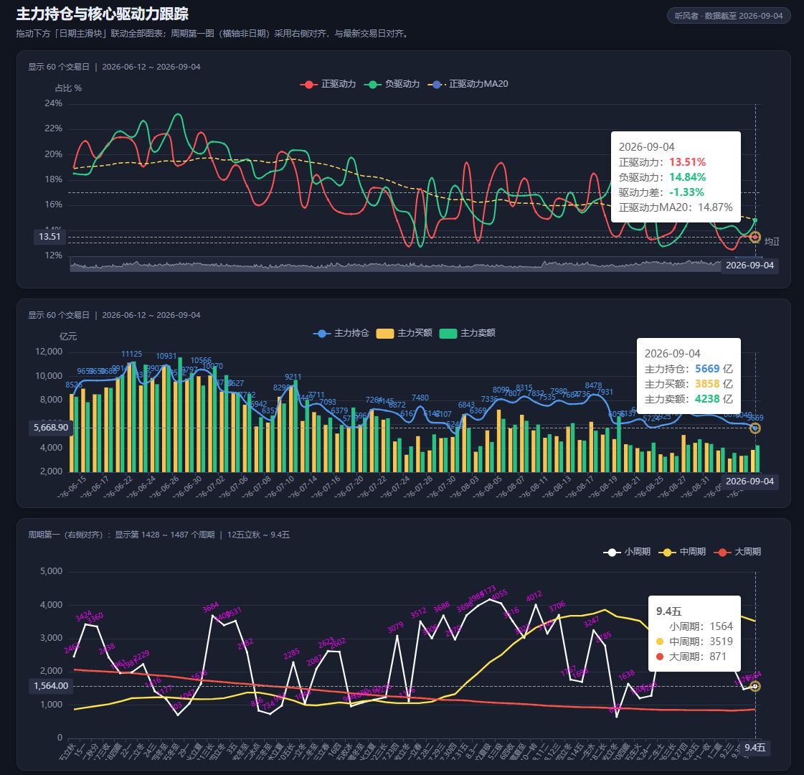Click the tooltip row 小周期：1564
Screen dimensions: 804x775
coord(695,626)
